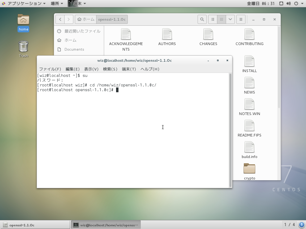Screen dimensions: 306x229
Task: Click workspace switcher 1 / 4
Action: (289, 225)
